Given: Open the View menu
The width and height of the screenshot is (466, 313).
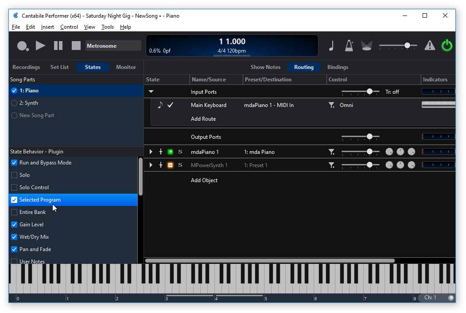Looking at the screenshot, I should (89, 27).
